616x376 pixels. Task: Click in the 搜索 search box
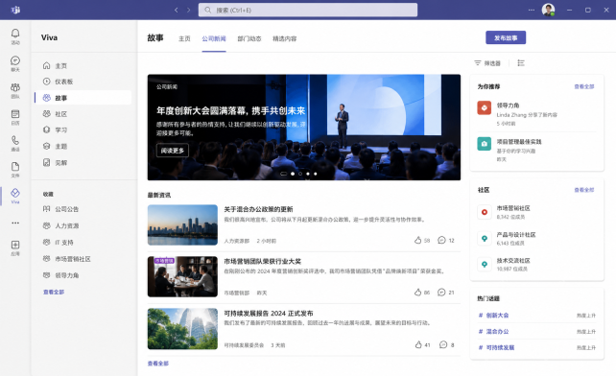[x=308, y=10]
